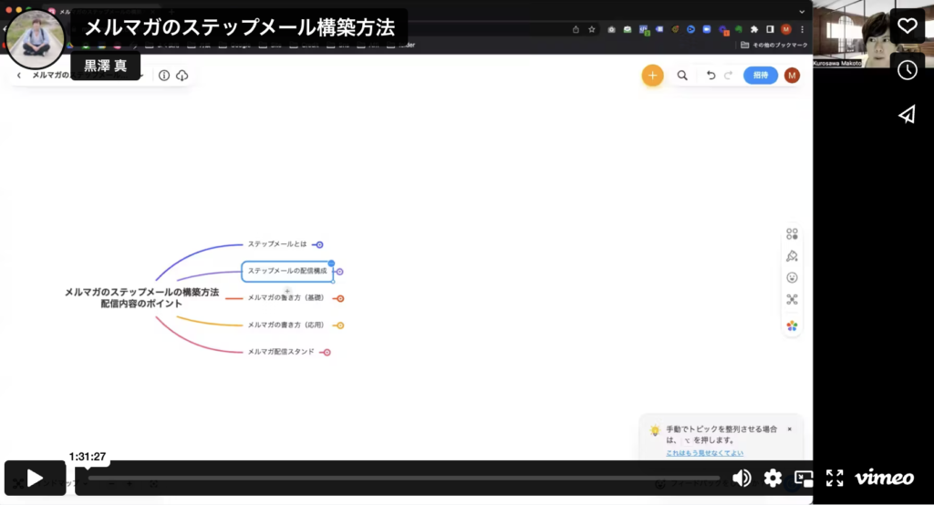Viewport: 934px width, 505px height.
Task: Click the blue 招待 invite button
Action: 761,76
